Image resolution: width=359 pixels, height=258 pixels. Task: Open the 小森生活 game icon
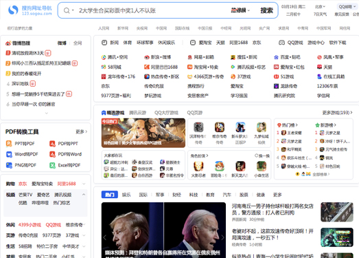pos(262,166)
